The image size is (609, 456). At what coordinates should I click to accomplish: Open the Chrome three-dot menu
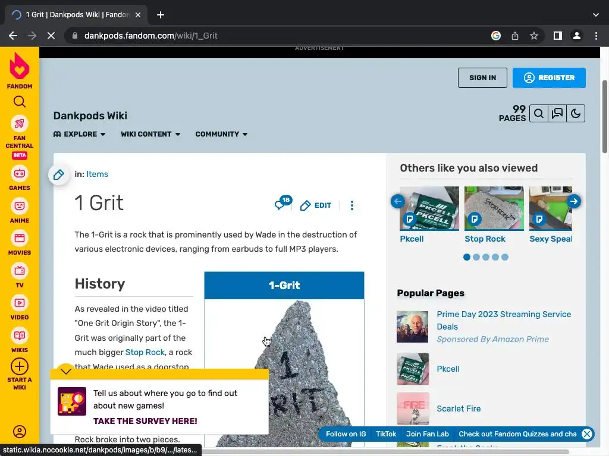pyautogui.click(x=596, y=36)
